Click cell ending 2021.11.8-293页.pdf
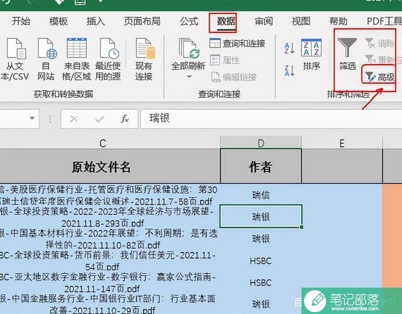This screenshot has width=402, height=314. (x=110, y=216)
